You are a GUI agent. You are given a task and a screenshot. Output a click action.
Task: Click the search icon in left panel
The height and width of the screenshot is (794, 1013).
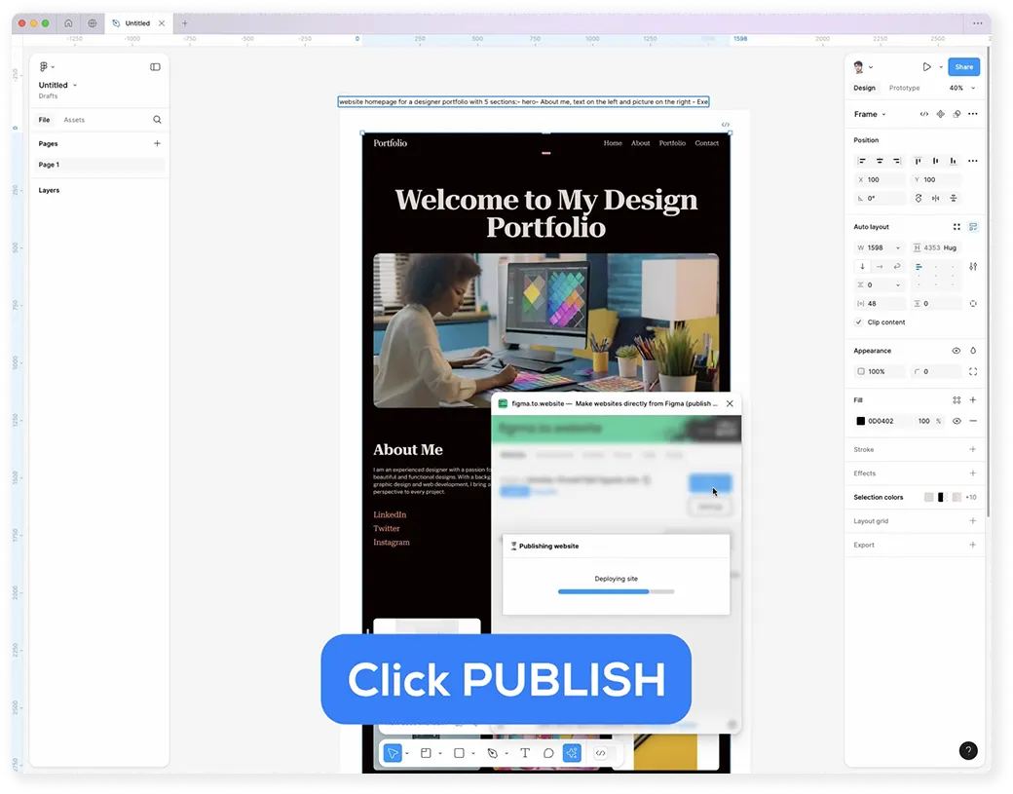coord(157,120)
